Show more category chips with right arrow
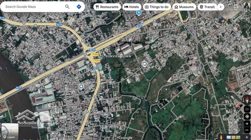 (x=221, y=7)
